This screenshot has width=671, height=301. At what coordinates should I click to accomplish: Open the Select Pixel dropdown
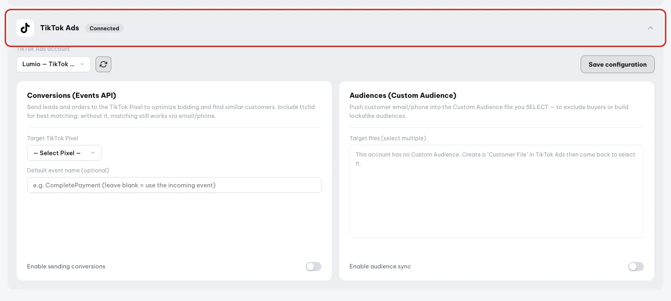click(x=64, y=153)
